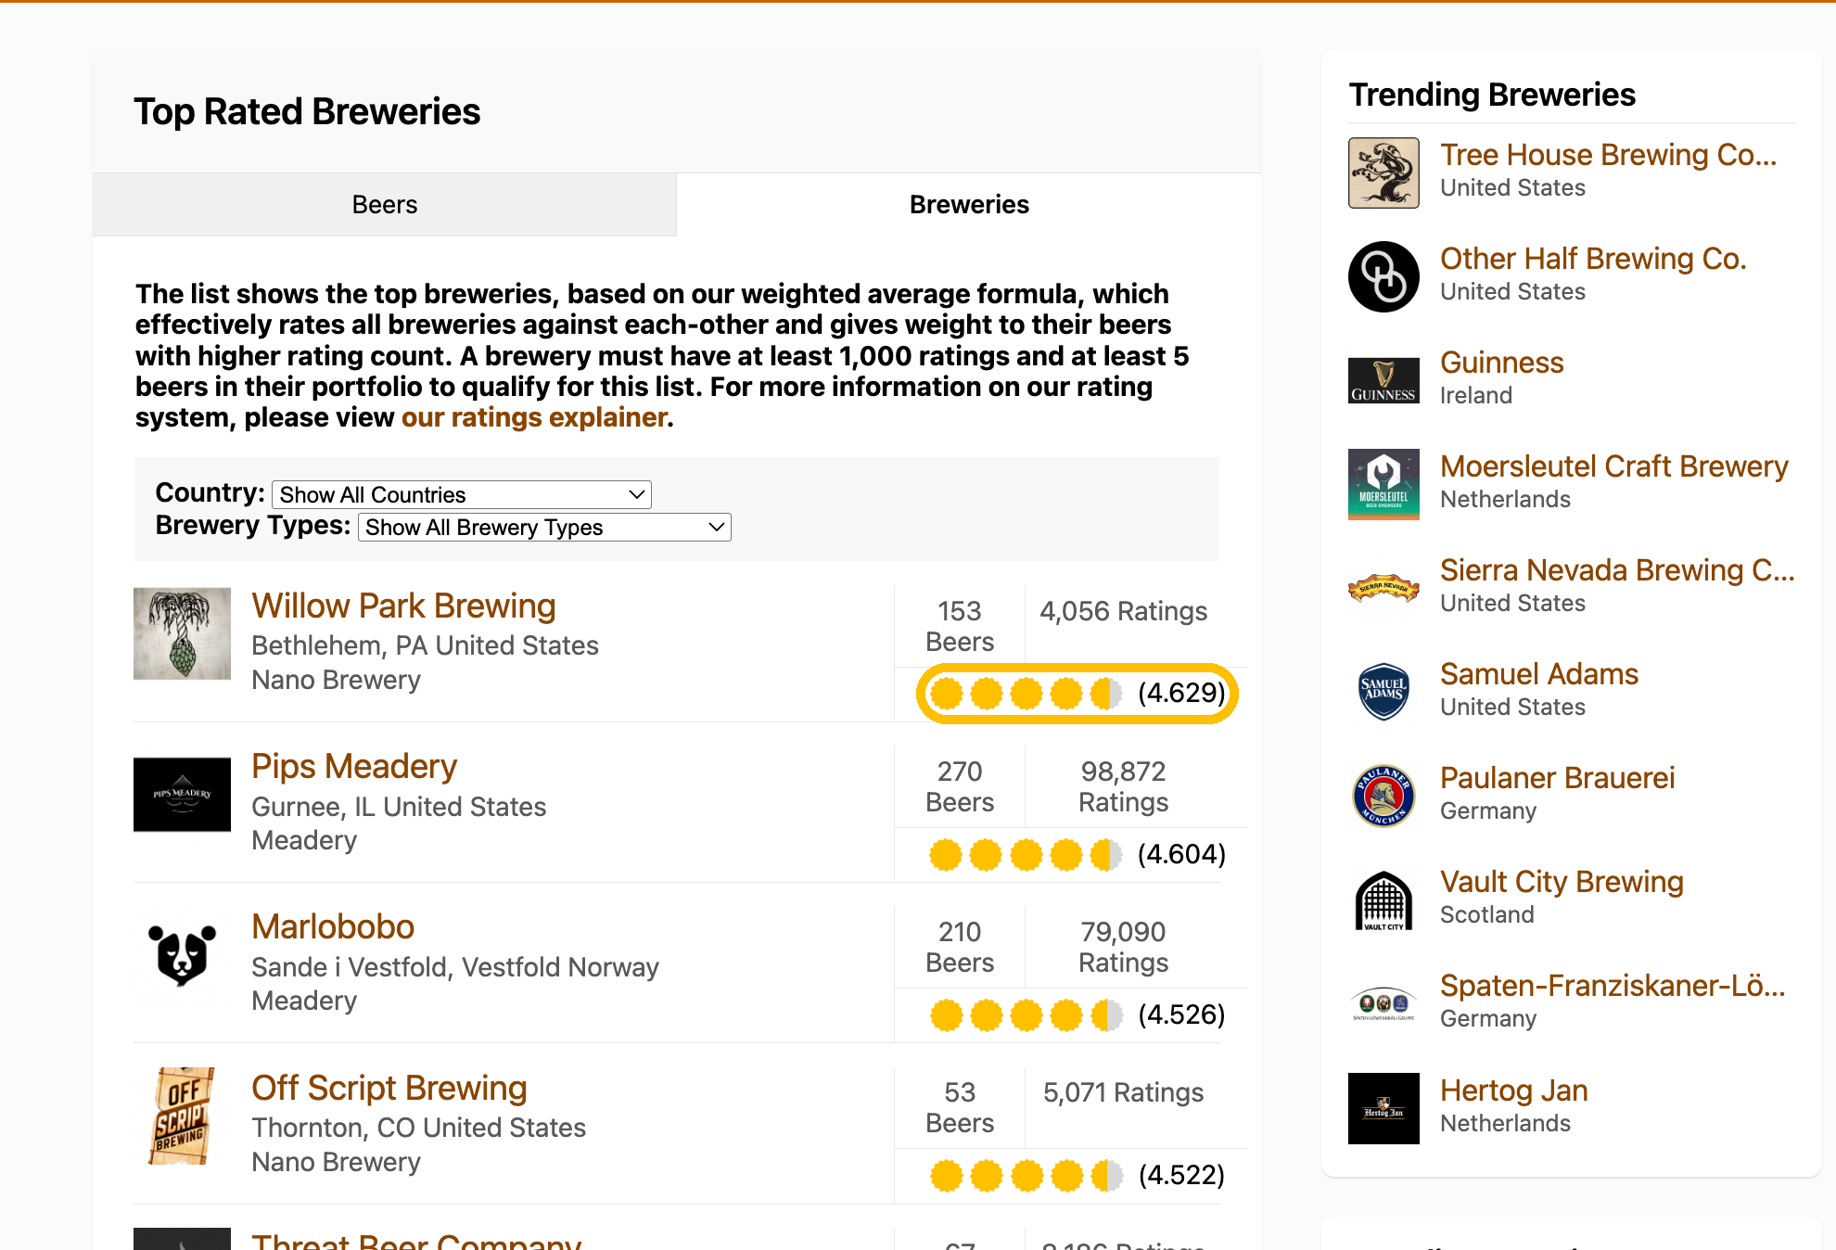Click the Paulaner Brauerei logo icon
The width and height of the screenshot is (1836, 1250).
1383,796
